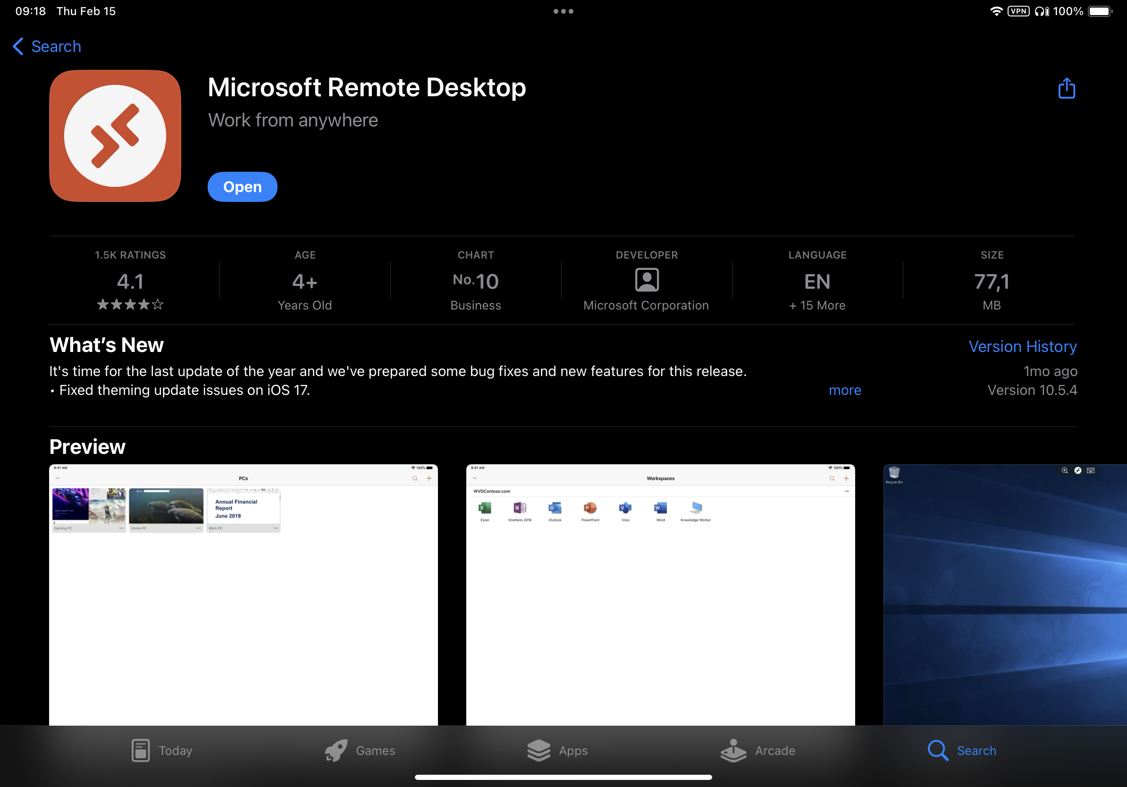This screenshot has height=787, width=1127.
Task: Open the Workspaces preview screenshot
Action: click(x=660, y=594)
